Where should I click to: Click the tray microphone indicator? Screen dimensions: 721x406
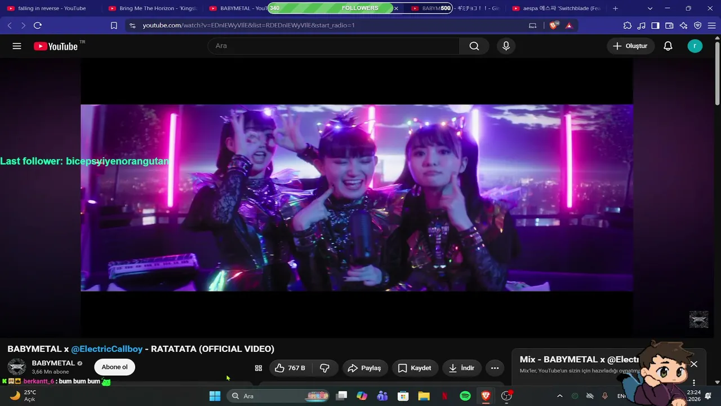(605, 396)
